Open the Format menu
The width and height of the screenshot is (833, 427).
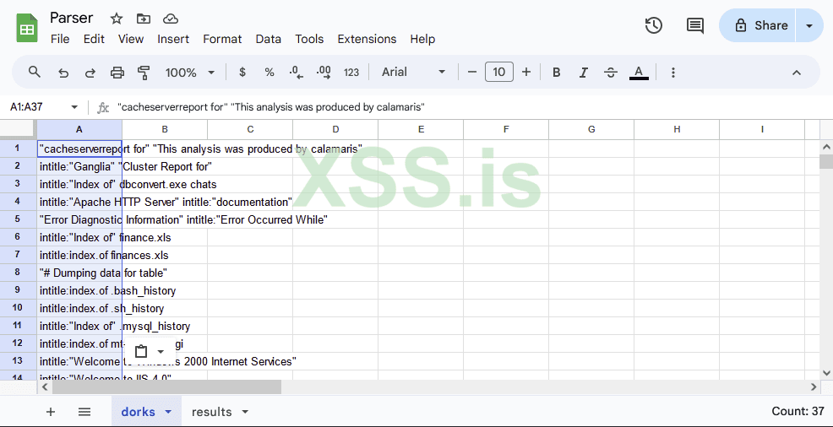tap(222, 40)
